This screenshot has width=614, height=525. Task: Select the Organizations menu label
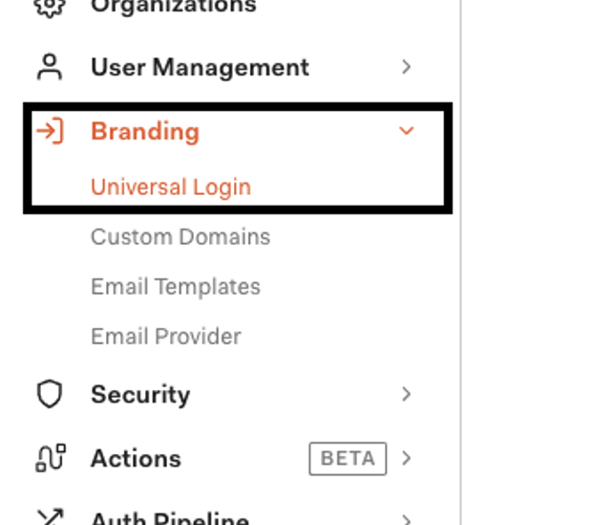click(x=173, y=7)
